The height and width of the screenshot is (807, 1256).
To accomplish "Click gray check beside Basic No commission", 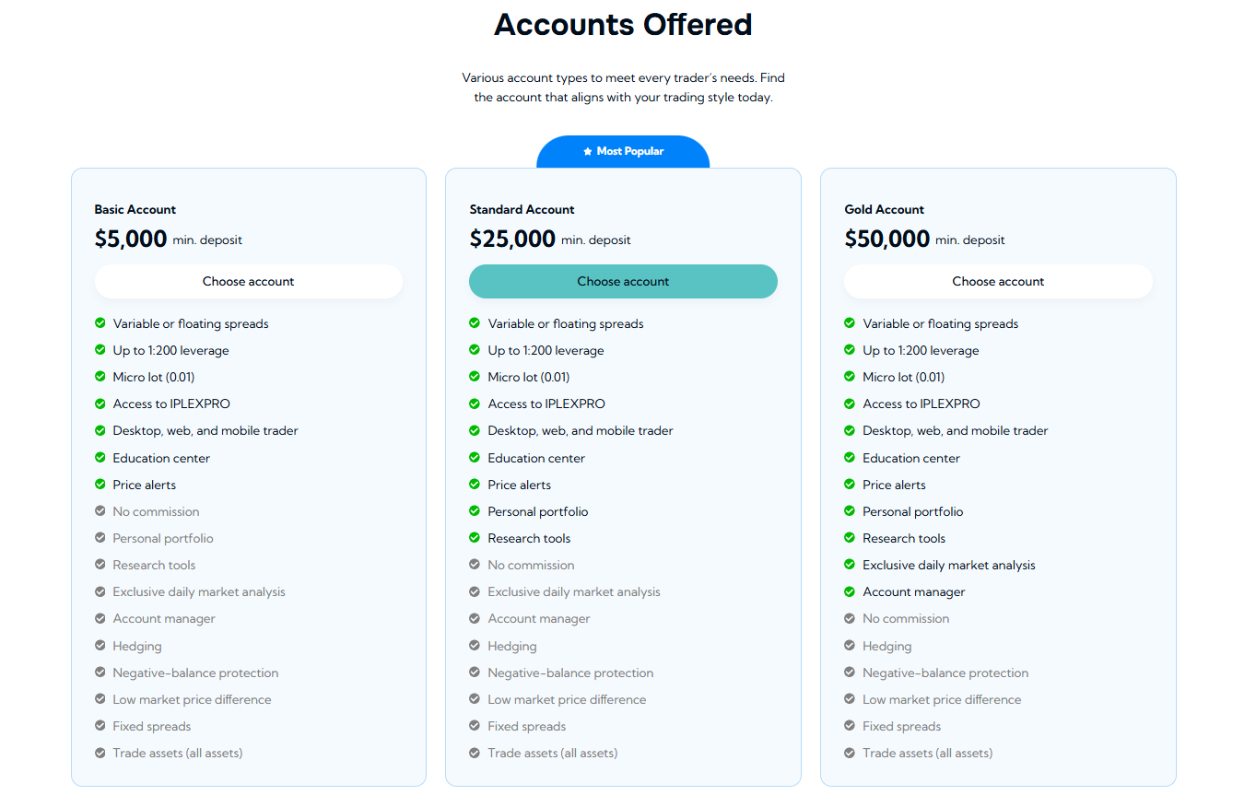I will coord(100,511).
